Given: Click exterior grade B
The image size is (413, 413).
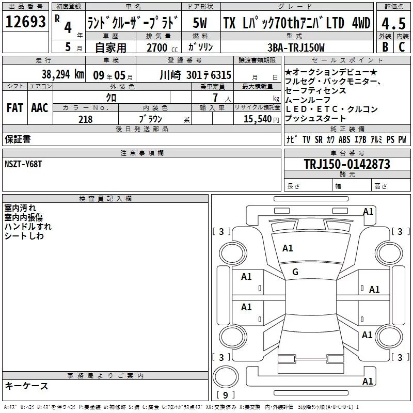Looking at the screenshot, I should (x=385, y=46).
